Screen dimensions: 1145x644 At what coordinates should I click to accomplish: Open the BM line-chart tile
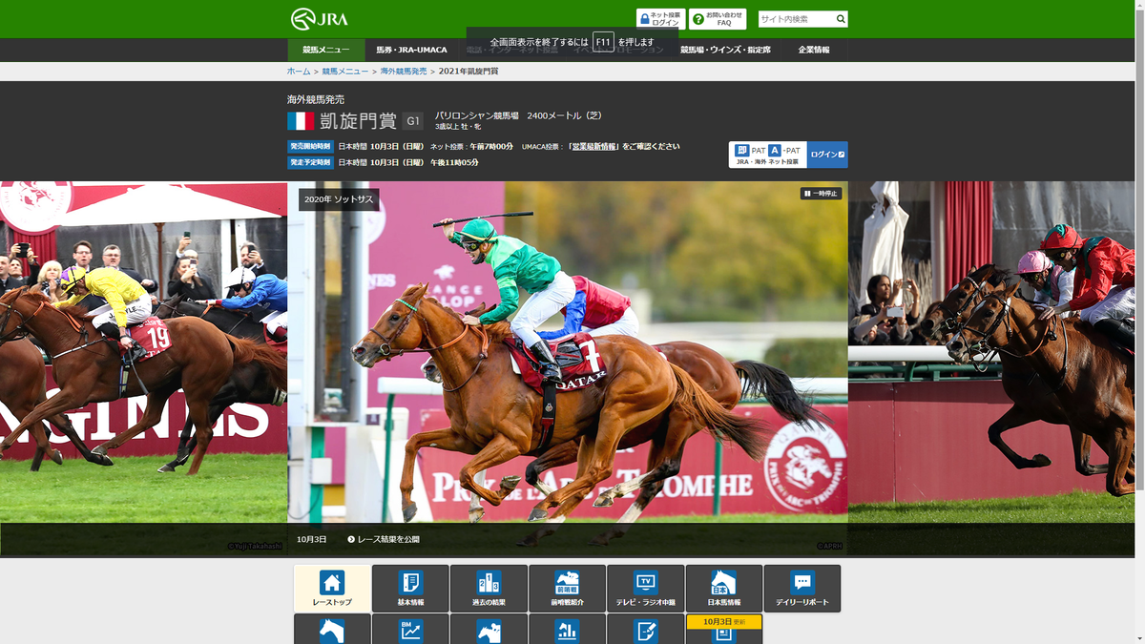[410, 629]
